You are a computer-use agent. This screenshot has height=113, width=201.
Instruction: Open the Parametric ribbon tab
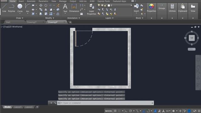point(43,1)
